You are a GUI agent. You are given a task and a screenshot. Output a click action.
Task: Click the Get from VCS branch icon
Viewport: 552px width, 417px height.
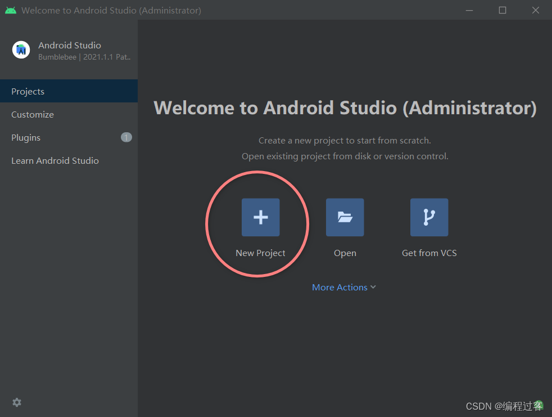[x=429, y=217]
